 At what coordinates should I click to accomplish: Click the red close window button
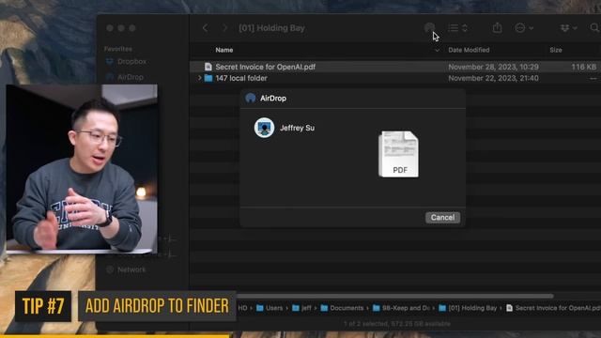click(x=110, y=28)
